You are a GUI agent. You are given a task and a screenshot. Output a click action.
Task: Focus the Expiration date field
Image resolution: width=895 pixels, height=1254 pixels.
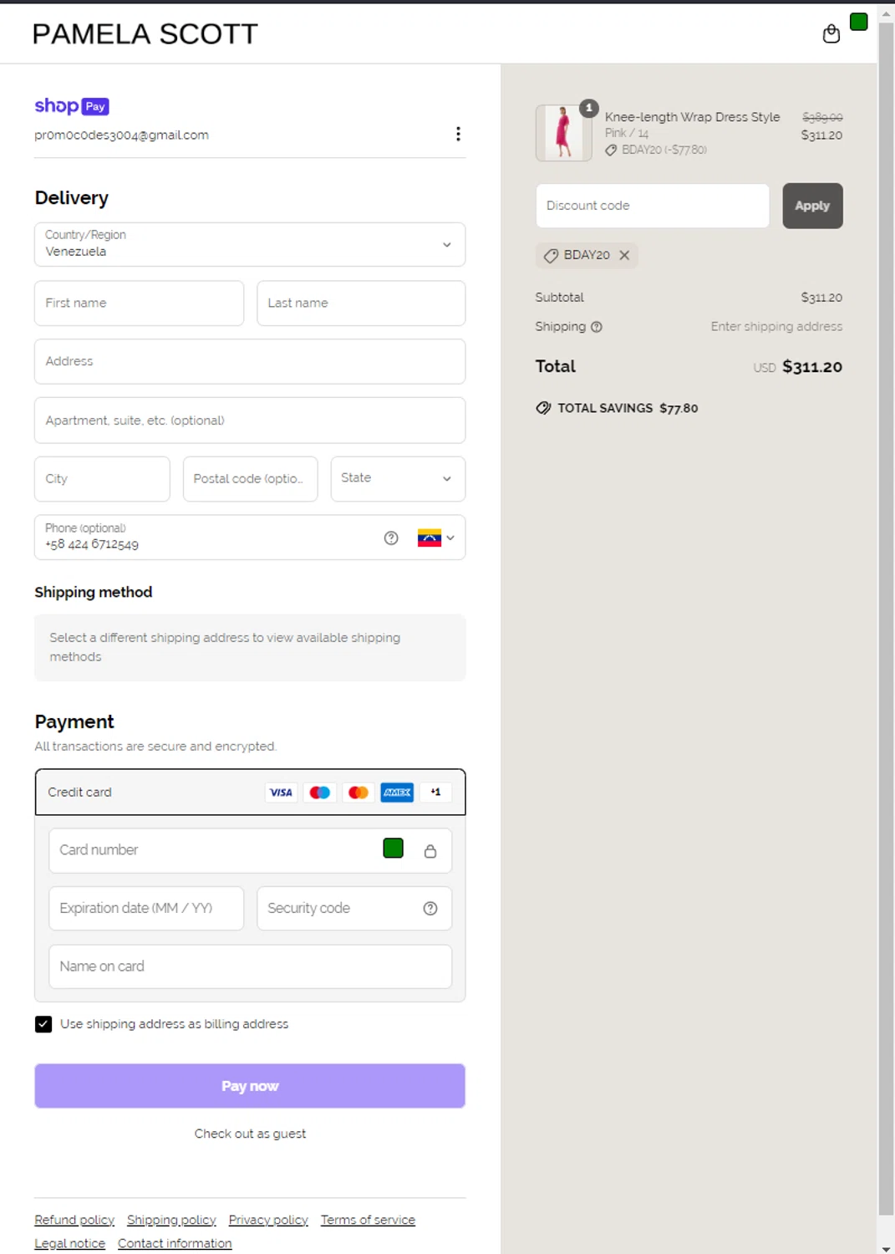pos(146,909)
